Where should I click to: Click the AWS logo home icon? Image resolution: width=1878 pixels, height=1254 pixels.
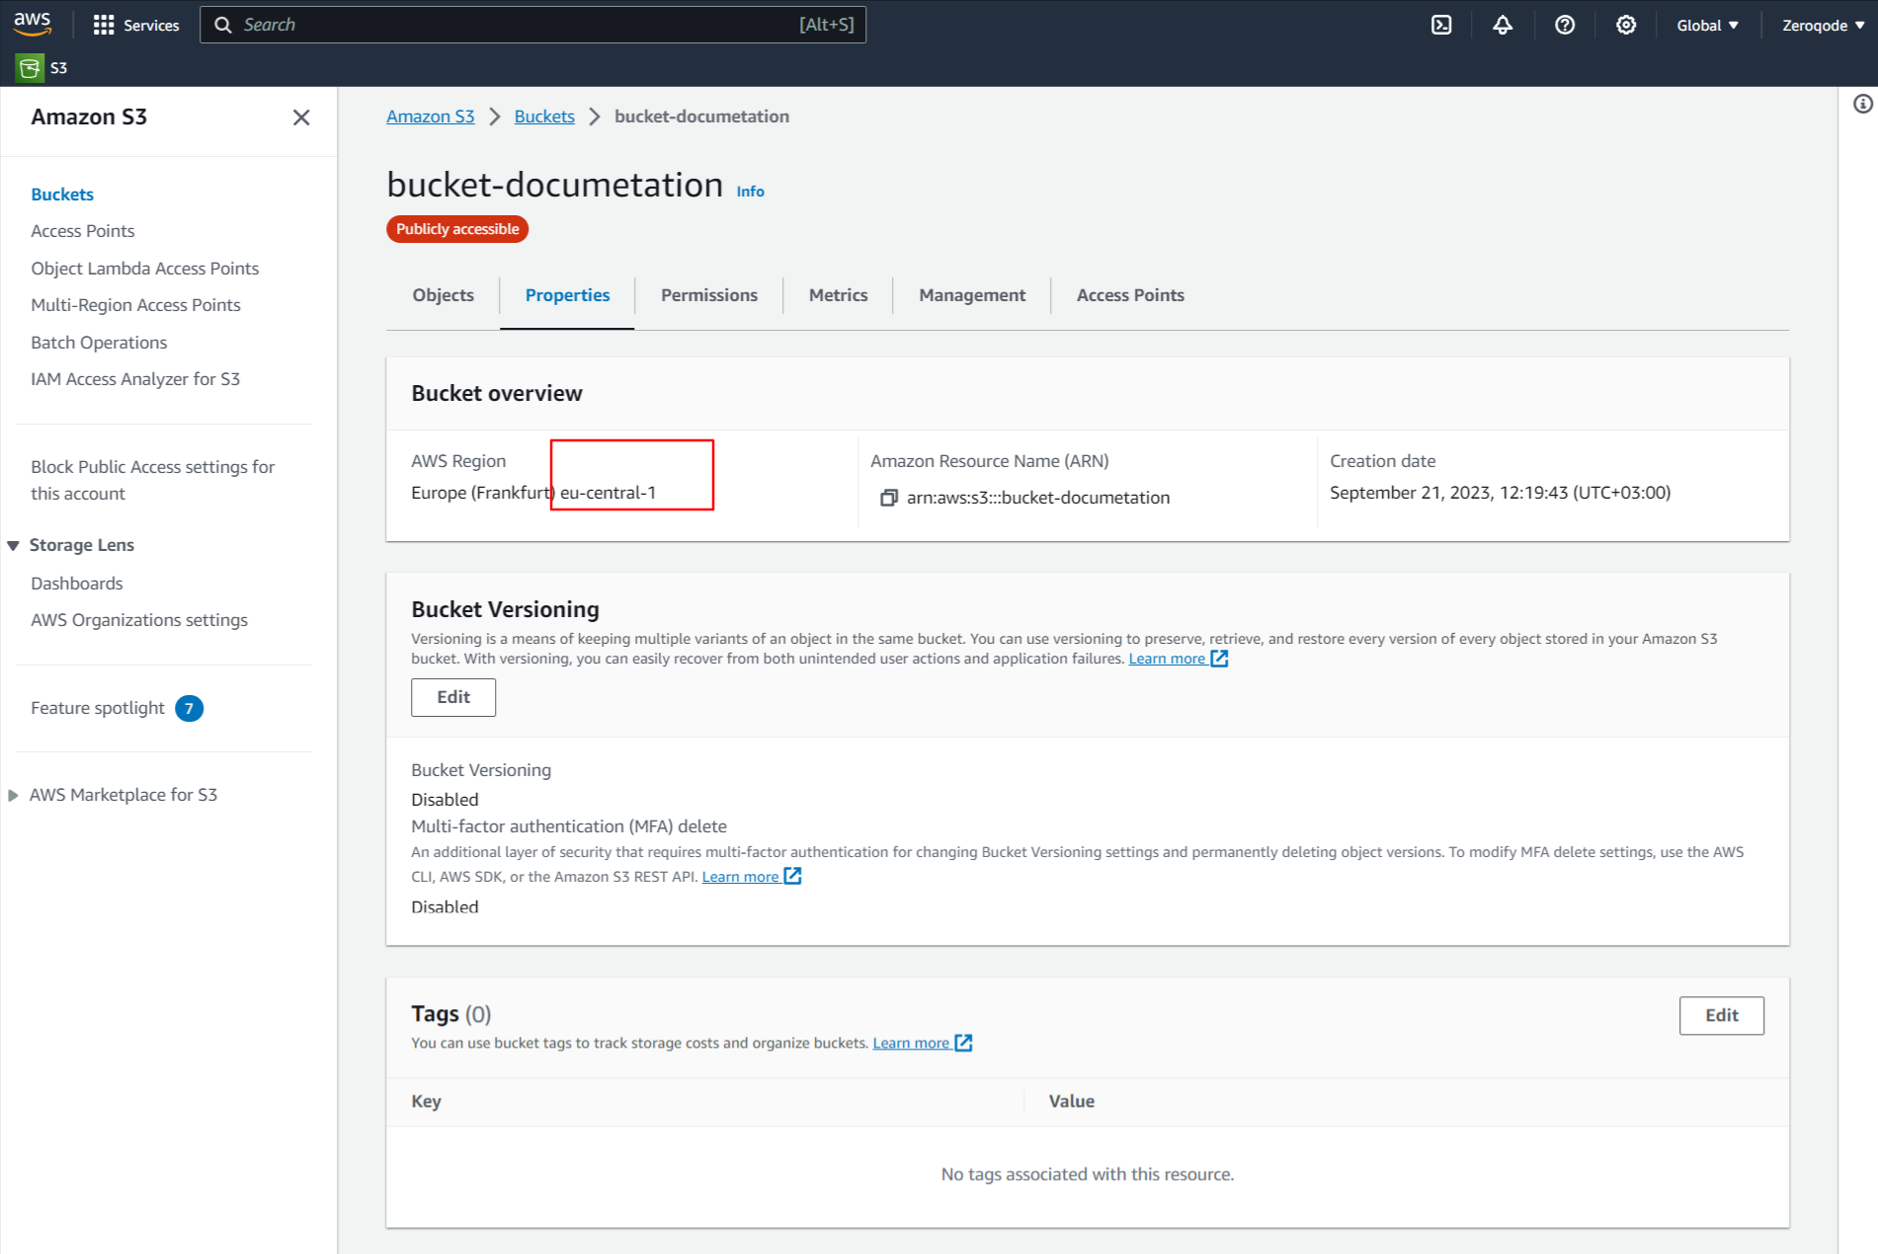coord(32,24)
